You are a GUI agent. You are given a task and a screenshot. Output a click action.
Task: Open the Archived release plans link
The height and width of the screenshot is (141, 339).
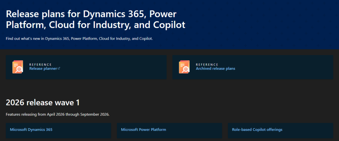[215, 69]
